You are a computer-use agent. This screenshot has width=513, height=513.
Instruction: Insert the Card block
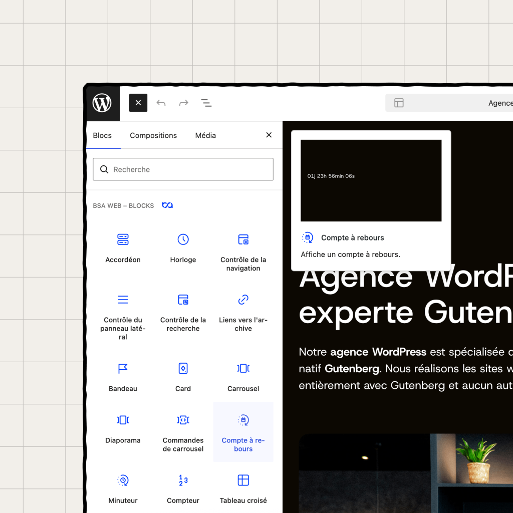tap(183, 376)
